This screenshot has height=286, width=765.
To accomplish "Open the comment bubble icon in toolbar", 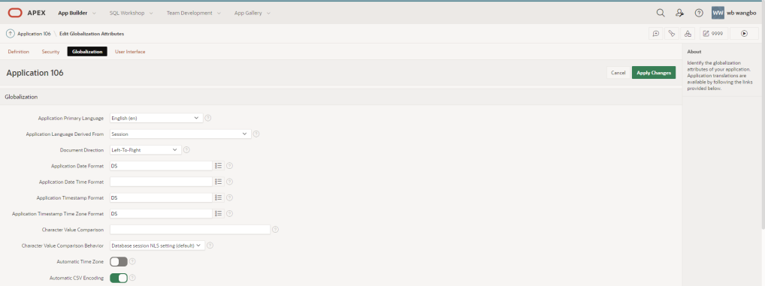I will pos(656,34).
